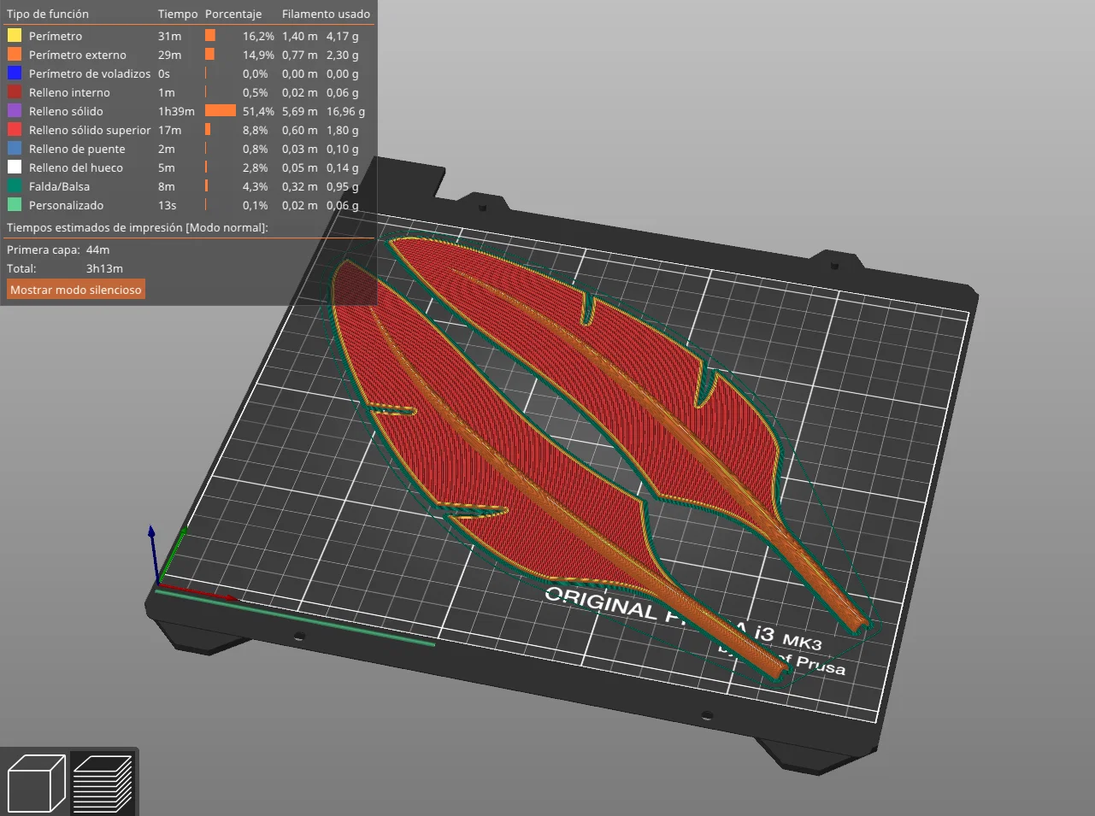1095x816 pixels.
Task: Click Mostrar modo silencioso button
Action: coord(76,290)
